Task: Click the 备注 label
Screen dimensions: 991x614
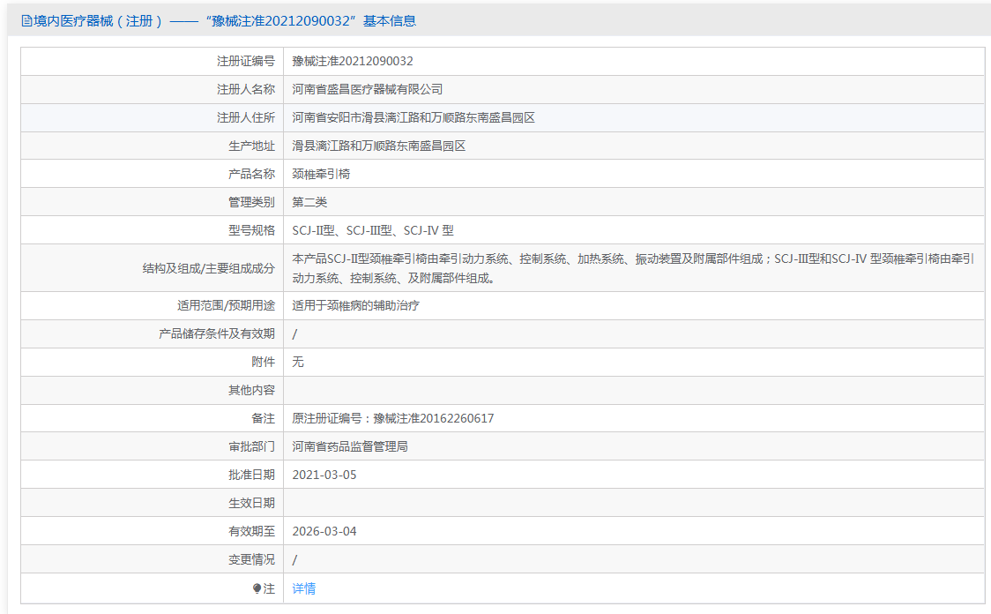Action: coord(263,419)
